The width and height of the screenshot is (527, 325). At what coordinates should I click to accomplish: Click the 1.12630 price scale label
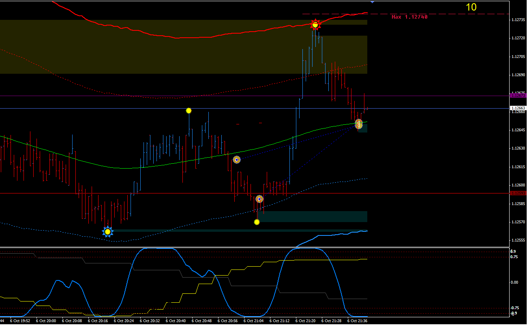pos(518,148)
